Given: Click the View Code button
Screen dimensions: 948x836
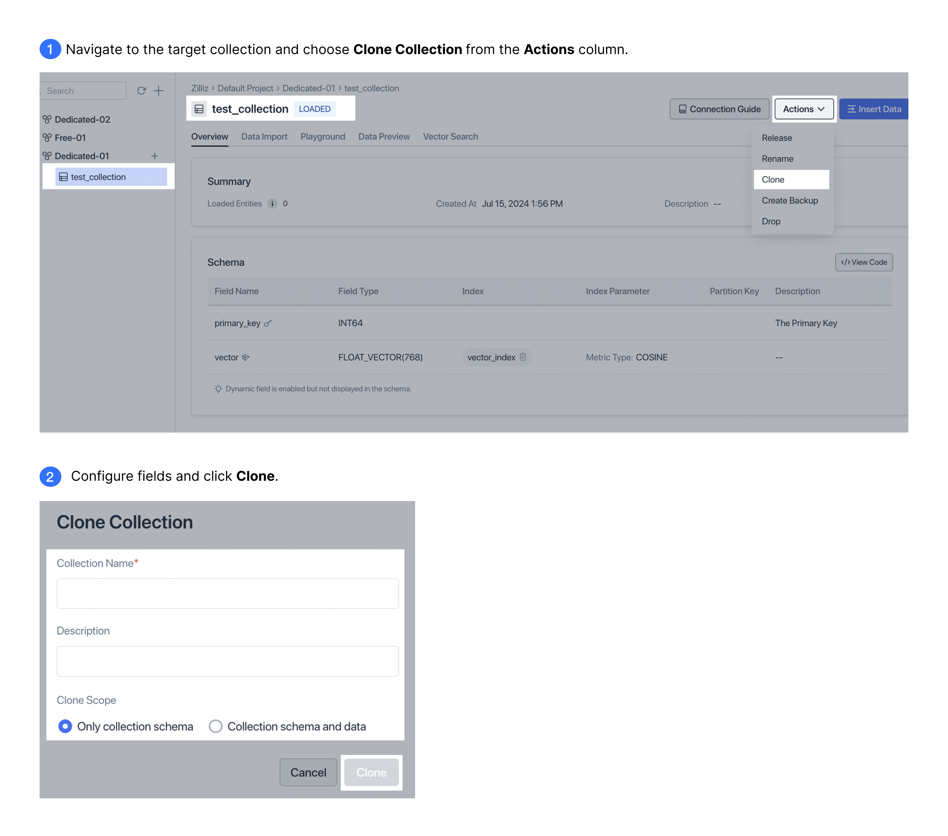Looking at the screenshot, I should point(864,262).
